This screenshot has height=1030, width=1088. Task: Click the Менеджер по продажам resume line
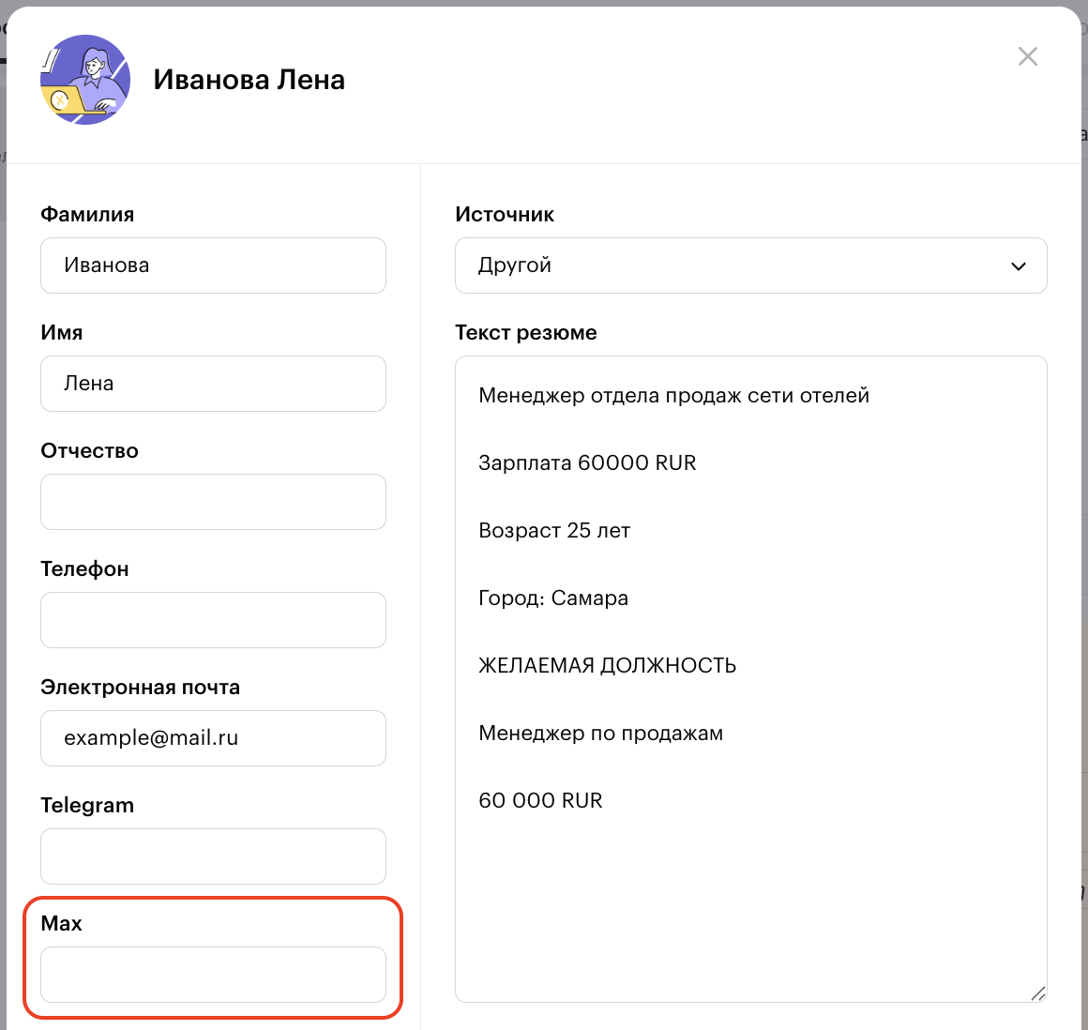(600, 734)
